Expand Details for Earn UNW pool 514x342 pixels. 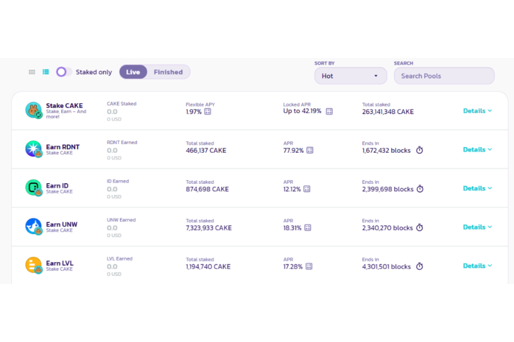point(477,227)
